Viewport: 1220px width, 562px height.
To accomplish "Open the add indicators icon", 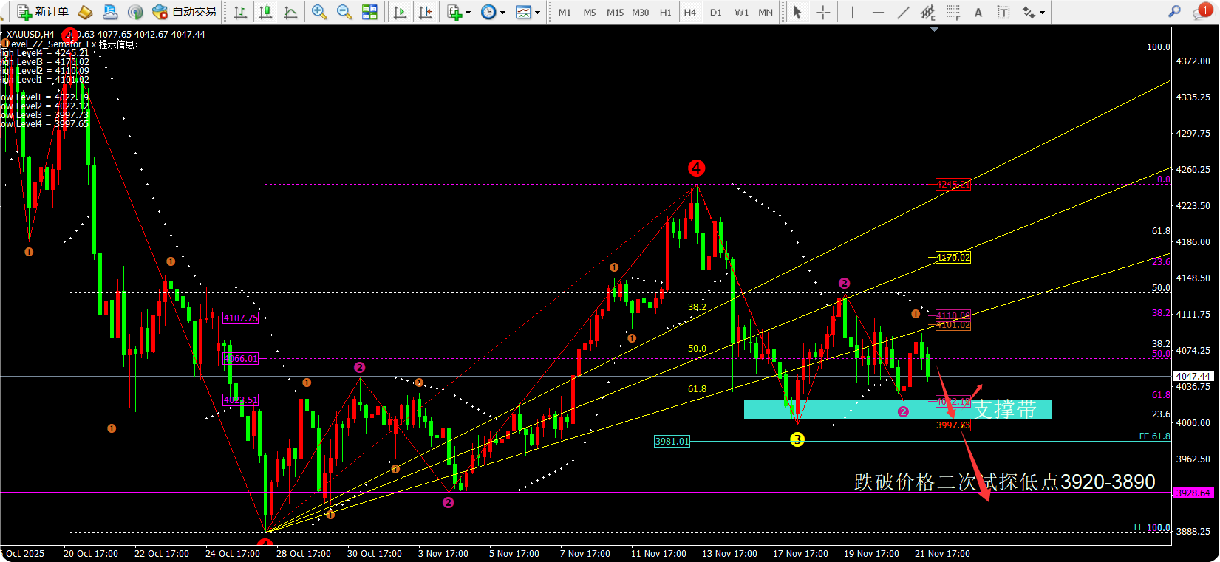I will pos(454,12).
